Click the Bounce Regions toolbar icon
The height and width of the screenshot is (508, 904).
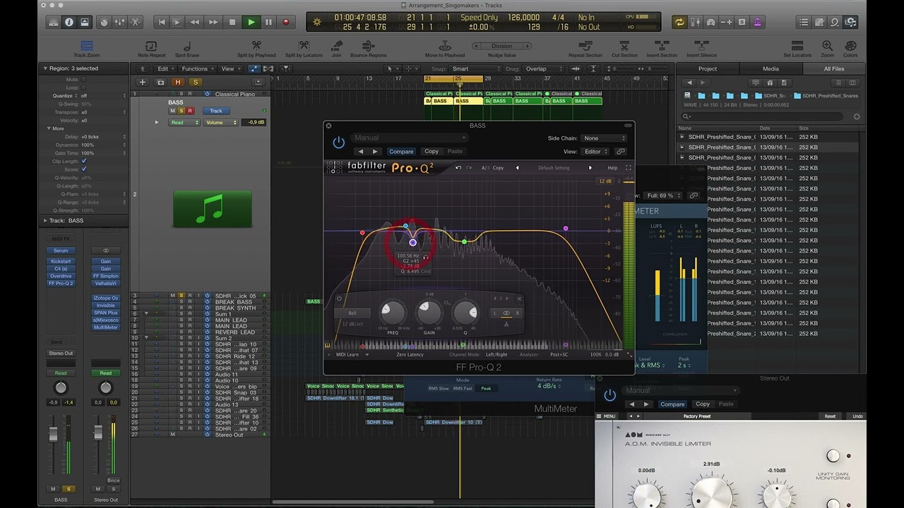(369, 47)
